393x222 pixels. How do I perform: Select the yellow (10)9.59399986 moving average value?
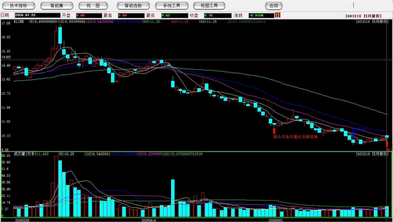coord(71,22)
